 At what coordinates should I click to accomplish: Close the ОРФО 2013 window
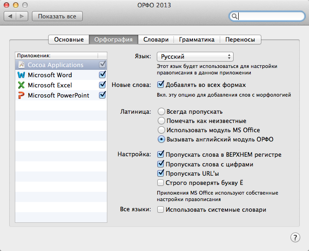pyautogui.click(x=6, y=5)
